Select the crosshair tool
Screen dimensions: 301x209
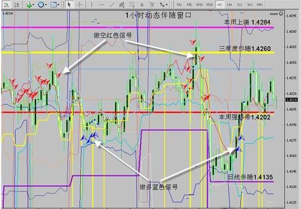[x=79, y=4]
